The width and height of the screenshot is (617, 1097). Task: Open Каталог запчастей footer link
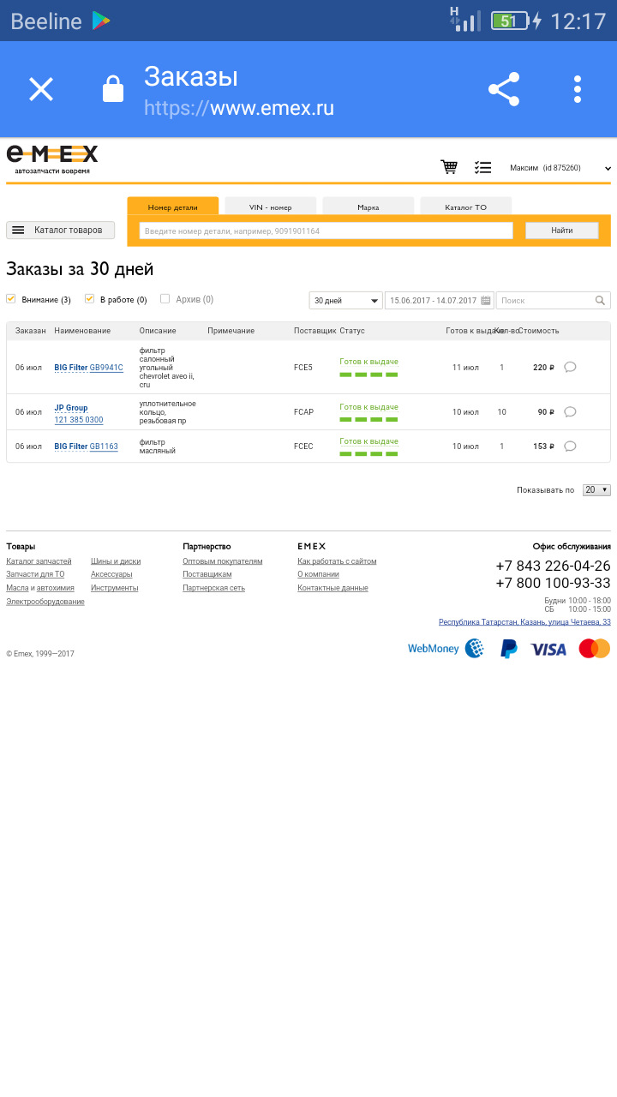39,561
